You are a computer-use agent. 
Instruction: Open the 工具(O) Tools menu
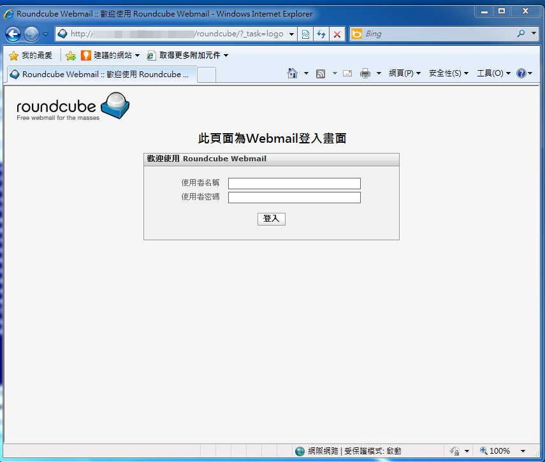coord(493,73)
